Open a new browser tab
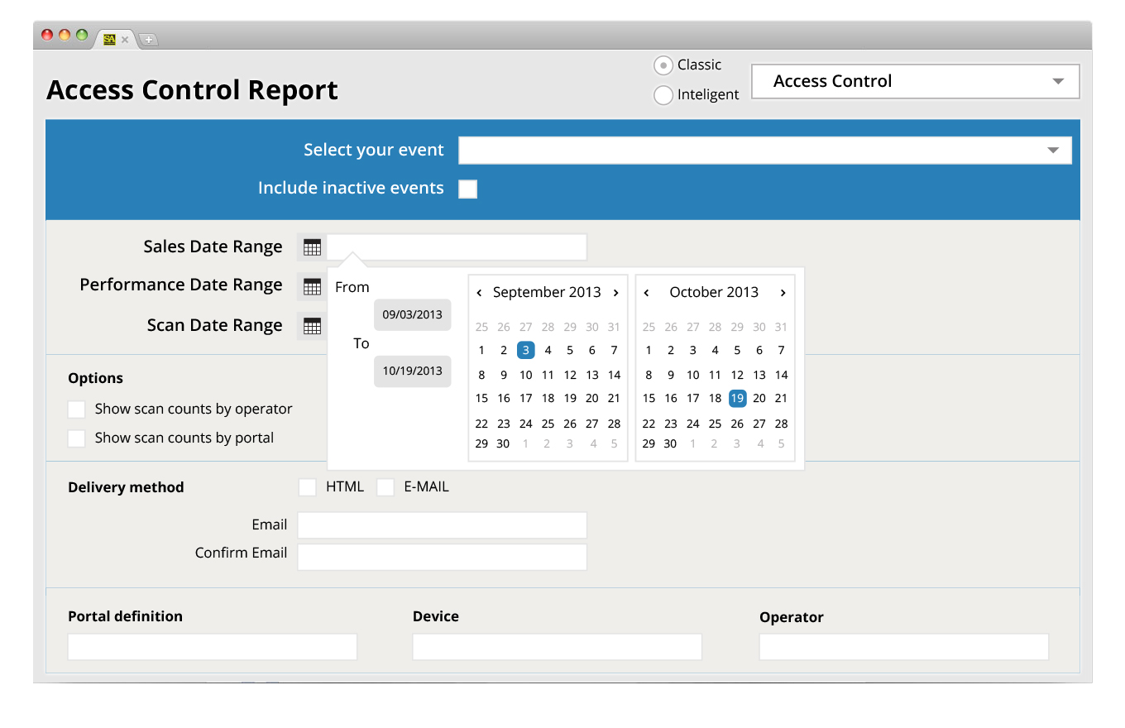 [x=149, y=40]
